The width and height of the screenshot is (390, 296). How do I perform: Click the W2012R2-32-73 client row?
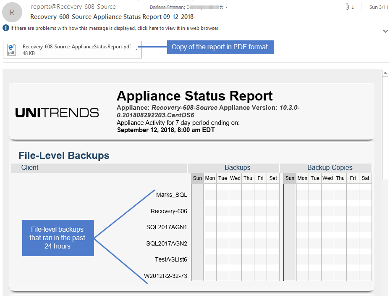point(165,276)
